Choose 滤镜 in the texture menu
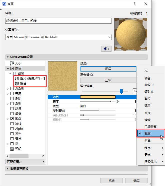Screen dimensions: 165x186 pyautogui.click(x=150, y=120)
